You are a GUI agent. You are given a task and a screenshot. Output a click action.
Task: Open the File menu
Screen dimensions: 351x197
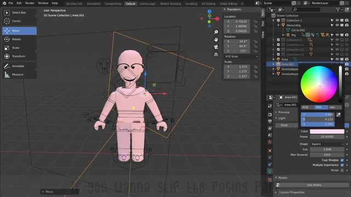coord(10,3)
